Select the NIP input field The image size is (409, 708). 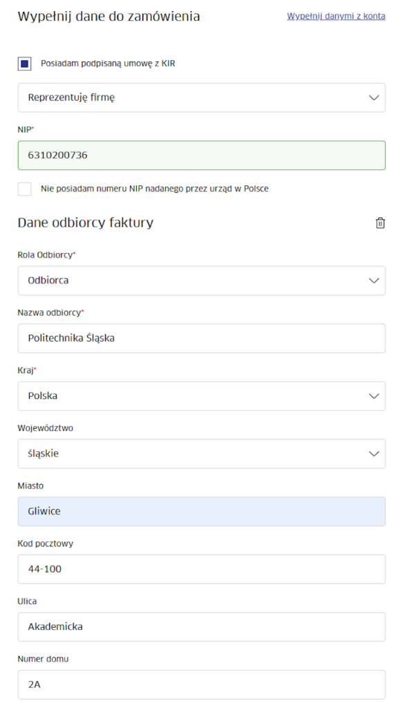[201, 155]
